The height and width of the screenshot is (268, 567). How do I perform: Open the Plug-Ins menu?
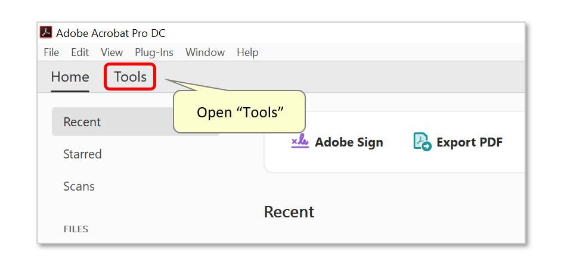click(x=154, y=52)
